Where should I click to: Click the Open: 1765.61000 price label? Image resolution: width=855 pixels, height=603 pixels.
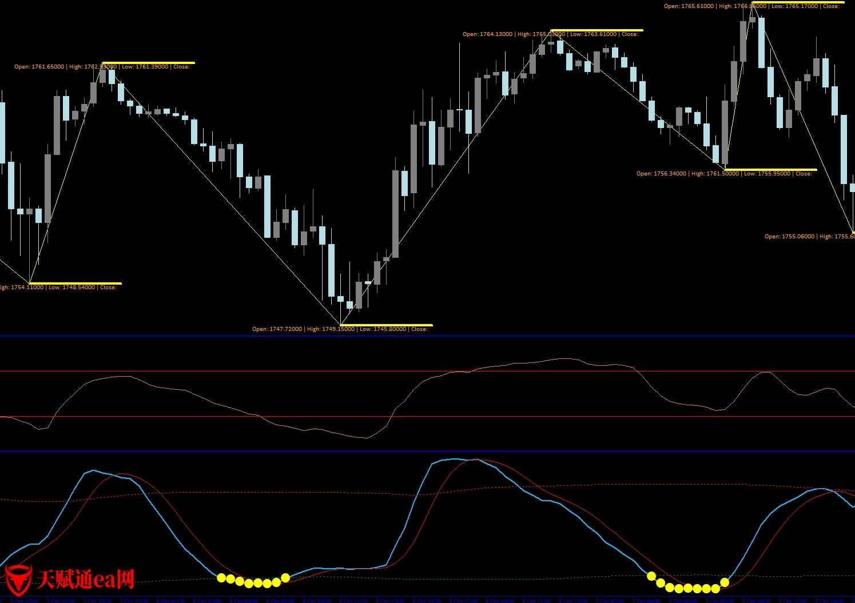[x=689, y=6]
